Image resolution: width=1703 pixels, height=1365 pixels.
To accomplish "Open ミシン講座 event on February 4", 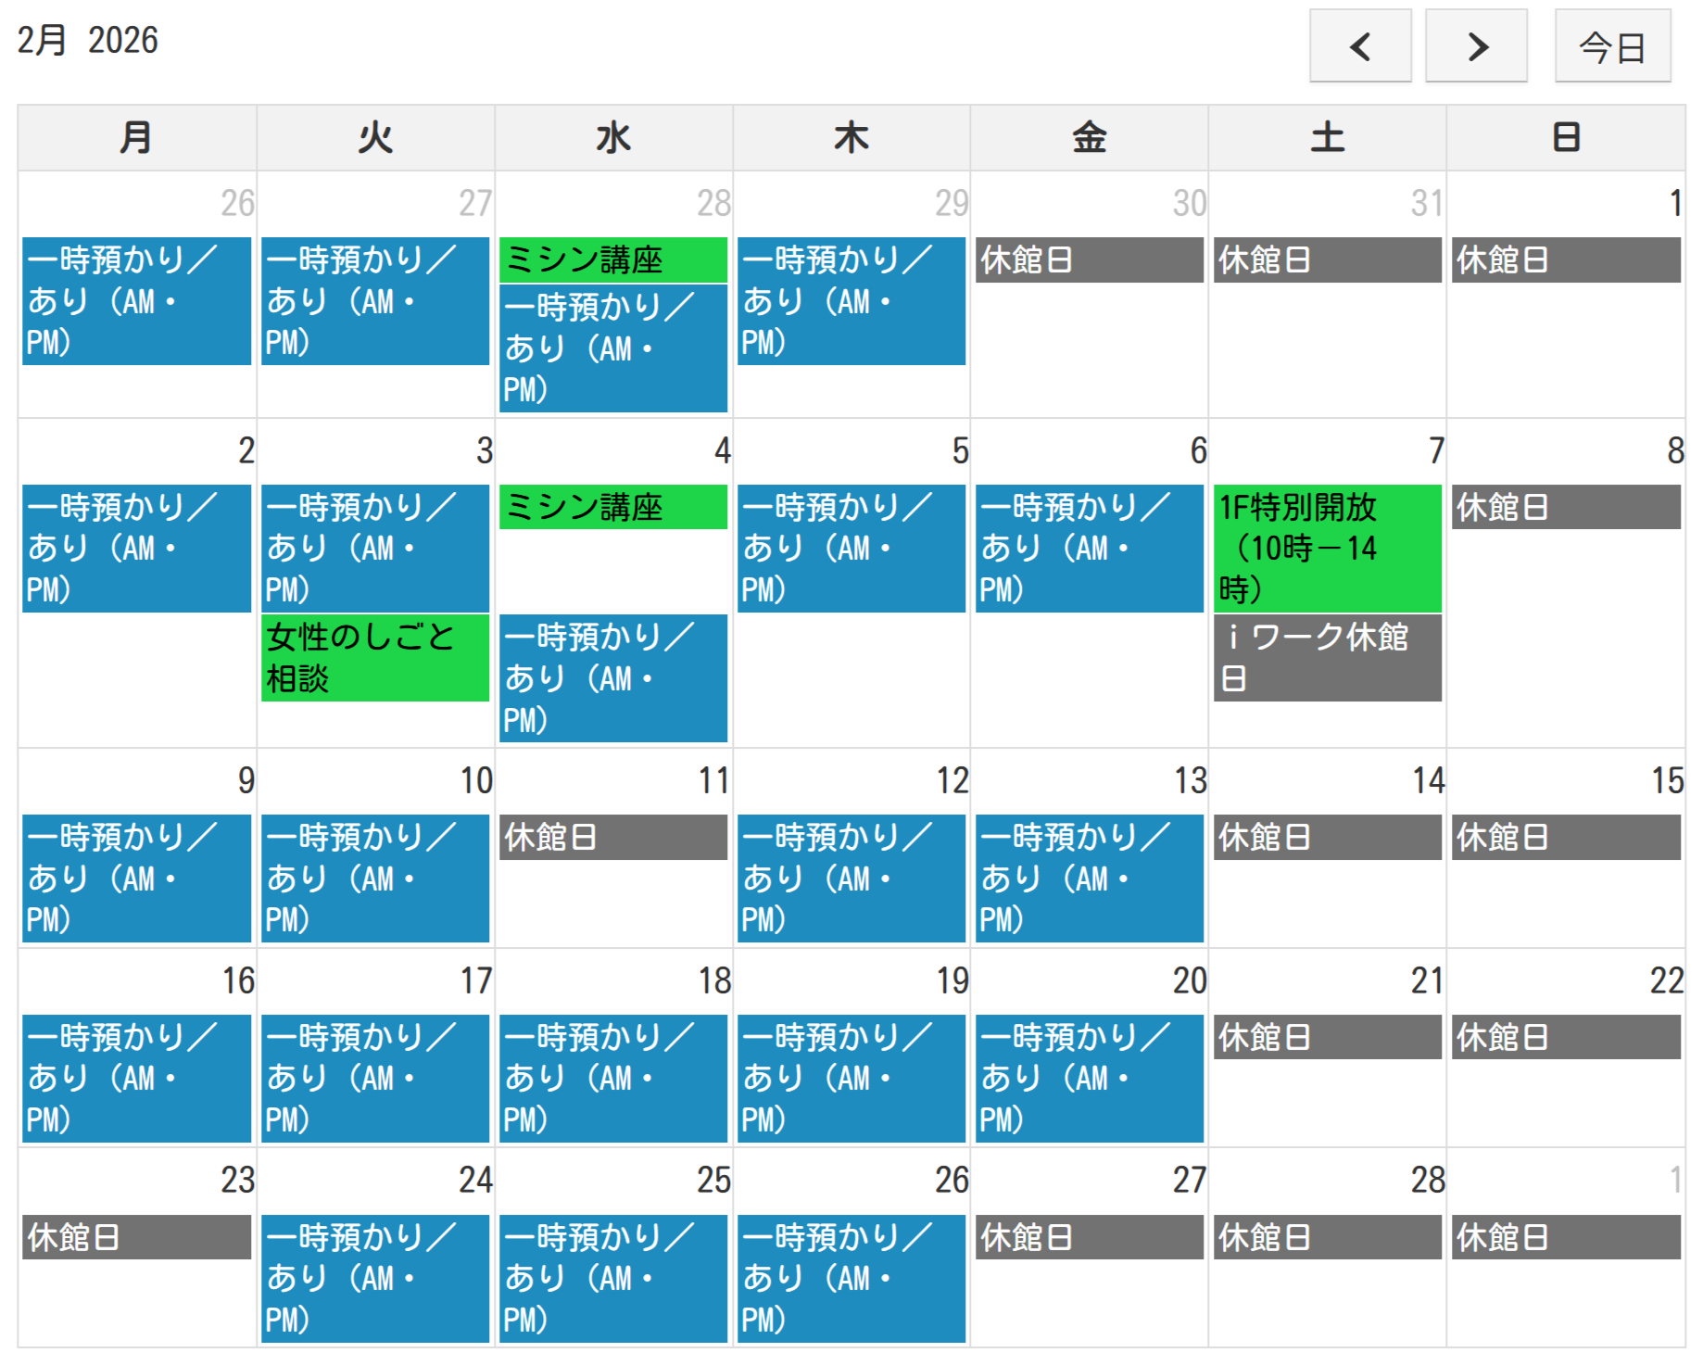I will pyautogui.click(x=612, y=507).
